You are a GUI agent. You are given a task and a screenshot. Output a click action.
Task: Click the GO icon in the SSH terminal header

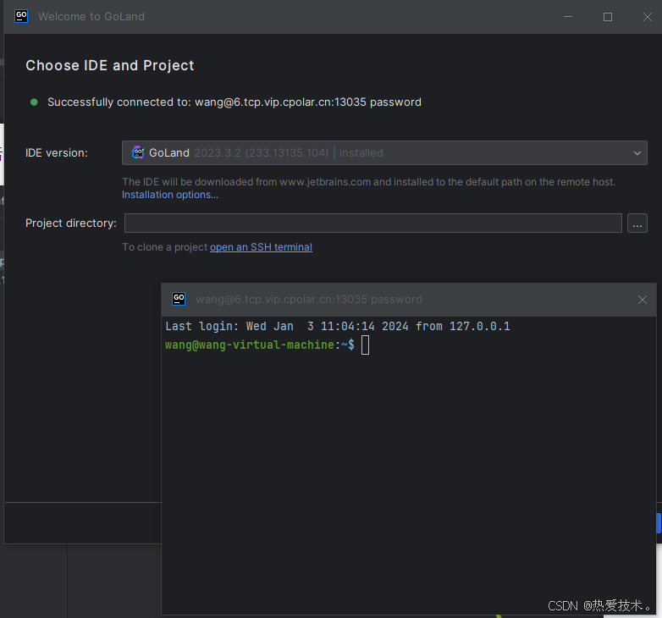tap(179, 299)
